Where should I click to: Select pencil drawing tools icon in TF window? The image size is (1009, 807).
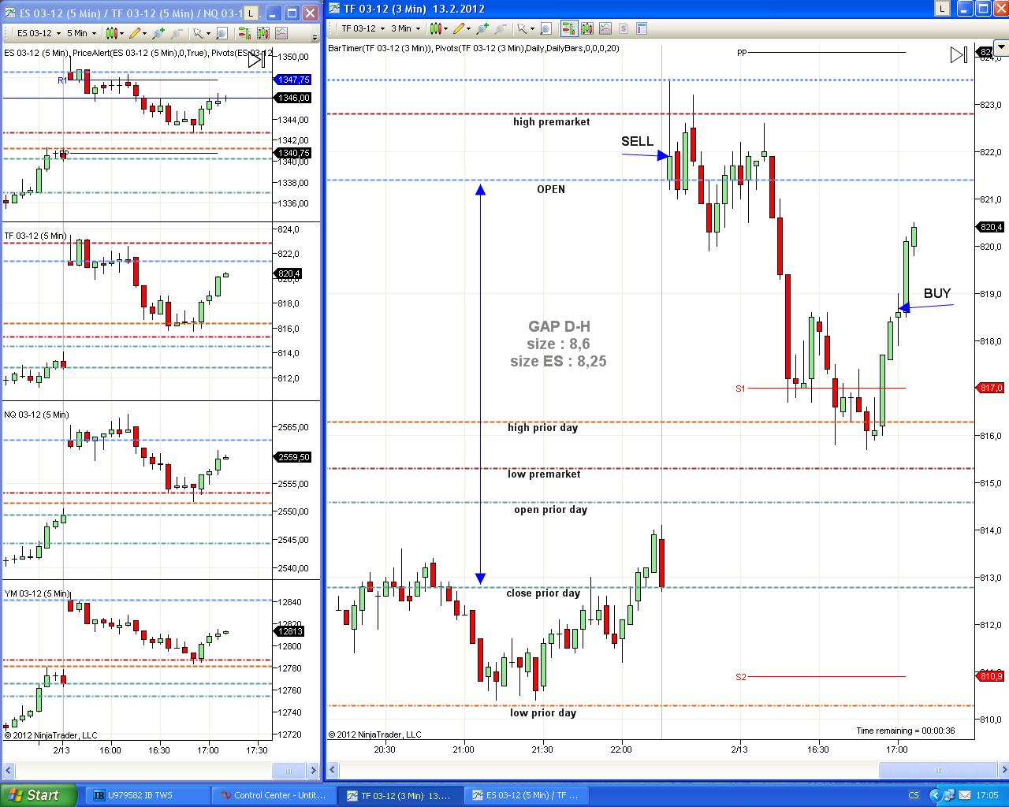[459, 28]
